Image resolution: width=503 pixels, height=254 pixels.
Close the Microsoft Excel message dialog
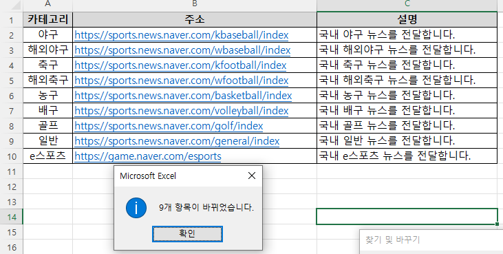point(252,176)
